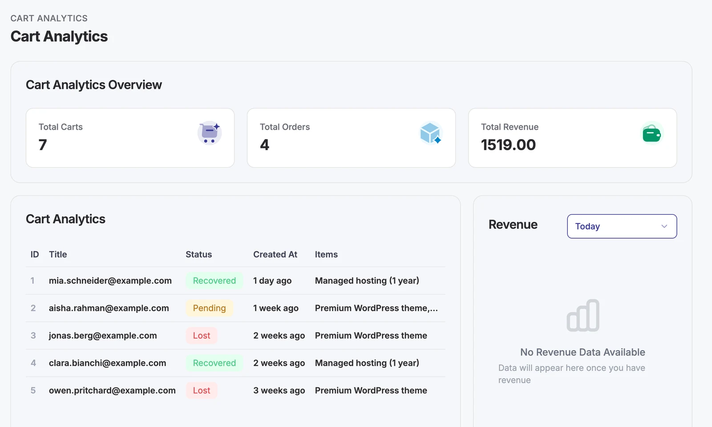The width and height of the screenshot is (712, 427).
Task: Click the empty revenue bar chart icon
Action: 583,315
